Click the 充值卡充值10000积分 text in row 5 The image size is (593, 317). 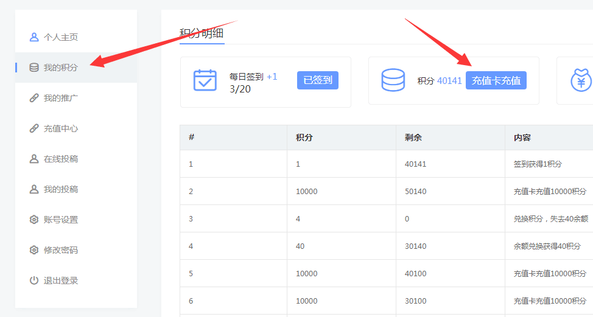click(x=550, y=274)
